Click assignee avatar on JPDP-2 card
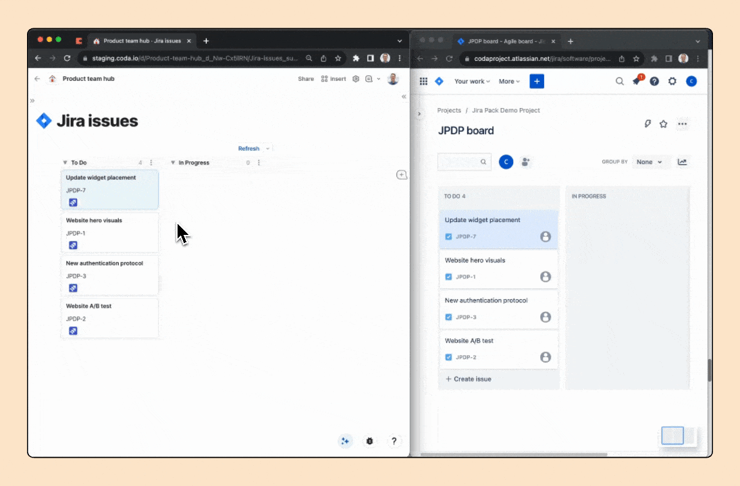This screenshot has width=740, height=486. coord(546,356)
